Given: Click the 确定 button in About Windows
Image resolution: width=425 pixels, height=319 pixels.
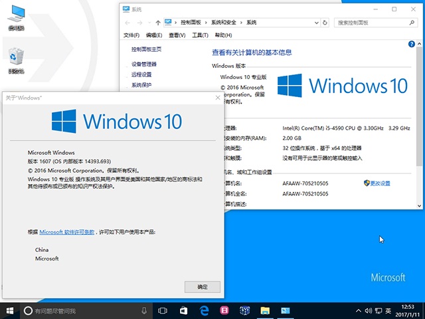Looking at the screenshot, I should coord(202,286).
